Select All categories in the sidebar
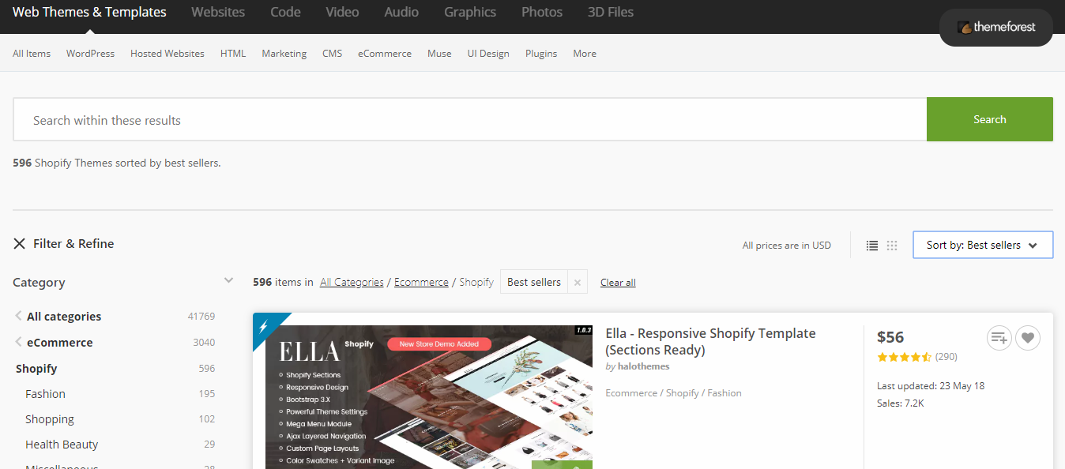The width and height of the screenshot is (1065, 469). coord(64,317)
